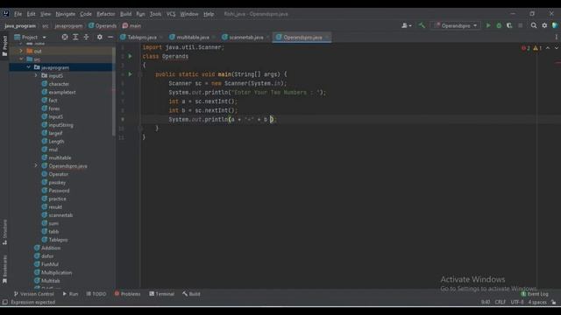Change UTF-8 file encoding in status bar

(517, 302)
